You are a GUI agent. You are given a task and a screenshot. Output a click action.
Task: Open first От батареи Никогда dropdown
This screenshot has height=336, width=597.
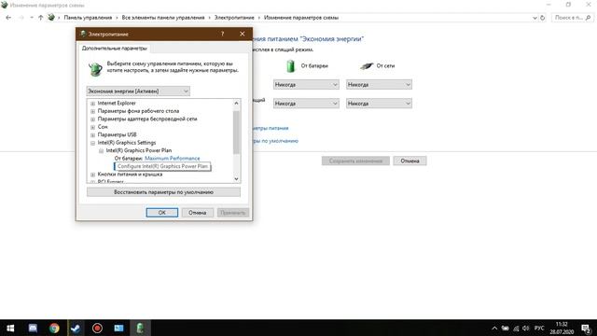coord(306,85)
